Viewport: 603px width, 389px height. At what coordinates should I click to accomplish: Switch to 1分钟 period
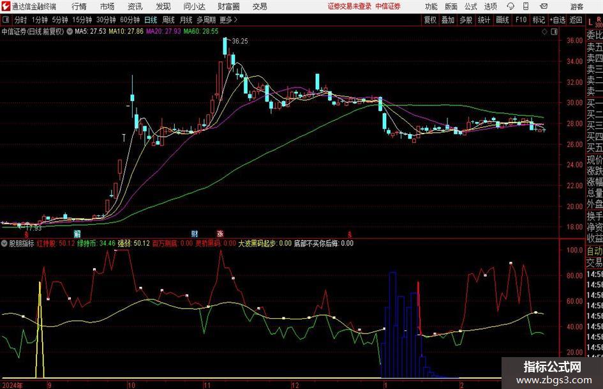(x=40, y=20)
